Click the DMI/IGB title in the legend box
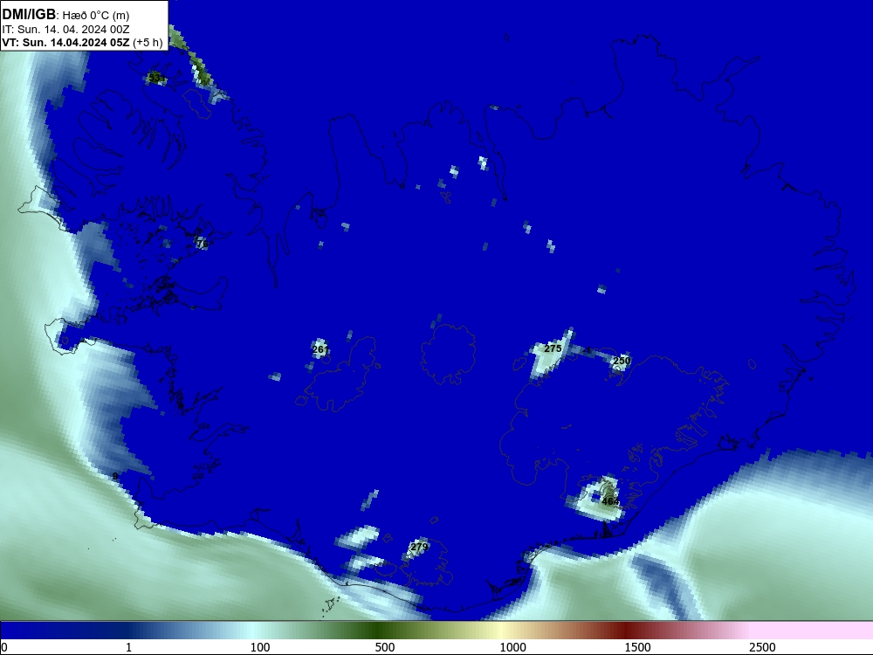The width and height of the screenshot is (873, 655). click(29, 14)
